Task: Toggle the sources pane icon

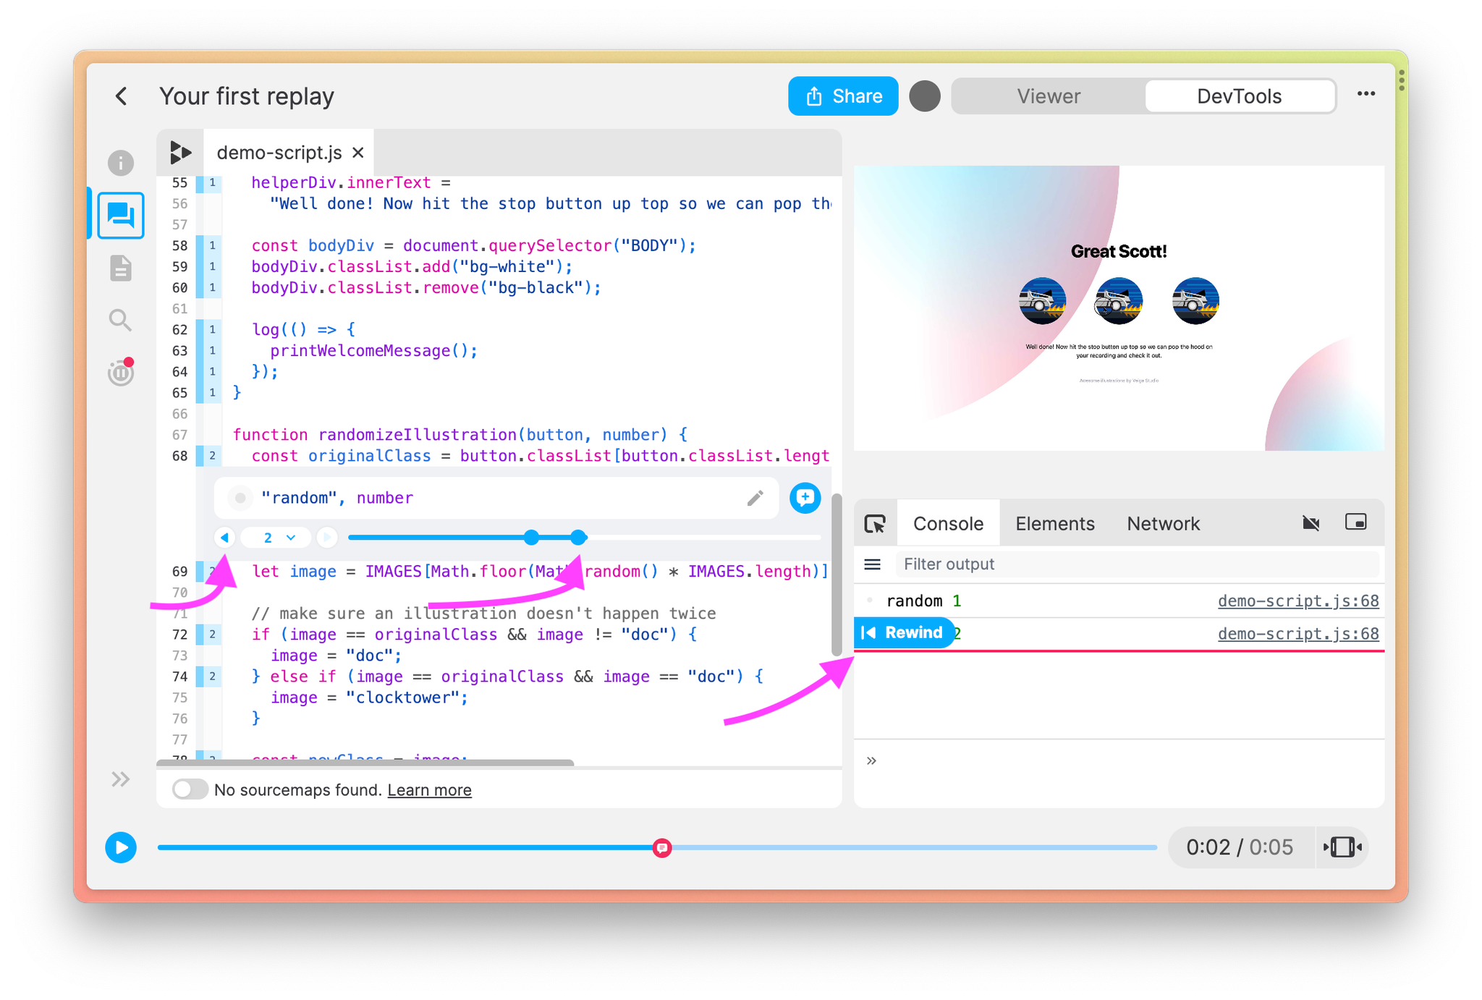Action: 180,153
